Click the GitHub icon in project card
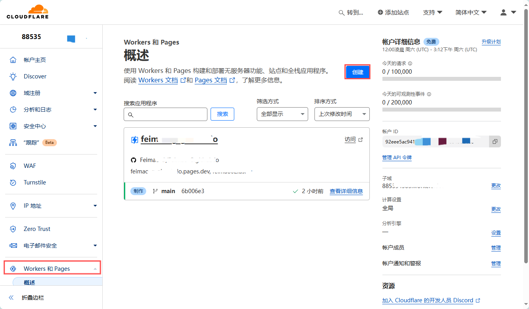The height and width of the screenshot is (309, 529). click(x=134, y=160)
